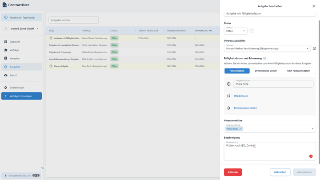Click the red Löschen button
Screen dimensions: 320x180
pos(233,172)
